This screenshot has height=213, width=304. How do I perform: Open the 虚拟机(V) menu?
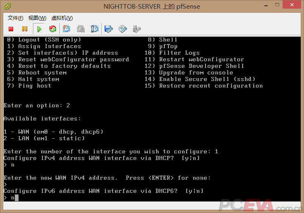[x=62, y=18]
